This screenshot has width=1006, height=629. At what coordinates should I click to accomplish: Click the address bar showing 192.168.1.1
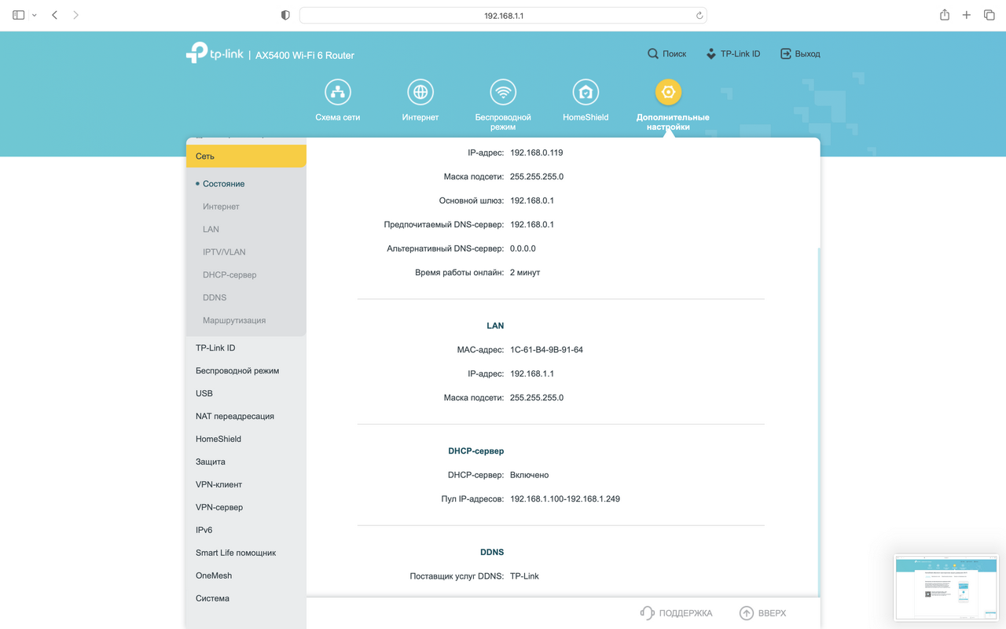(x=503, y=16)
